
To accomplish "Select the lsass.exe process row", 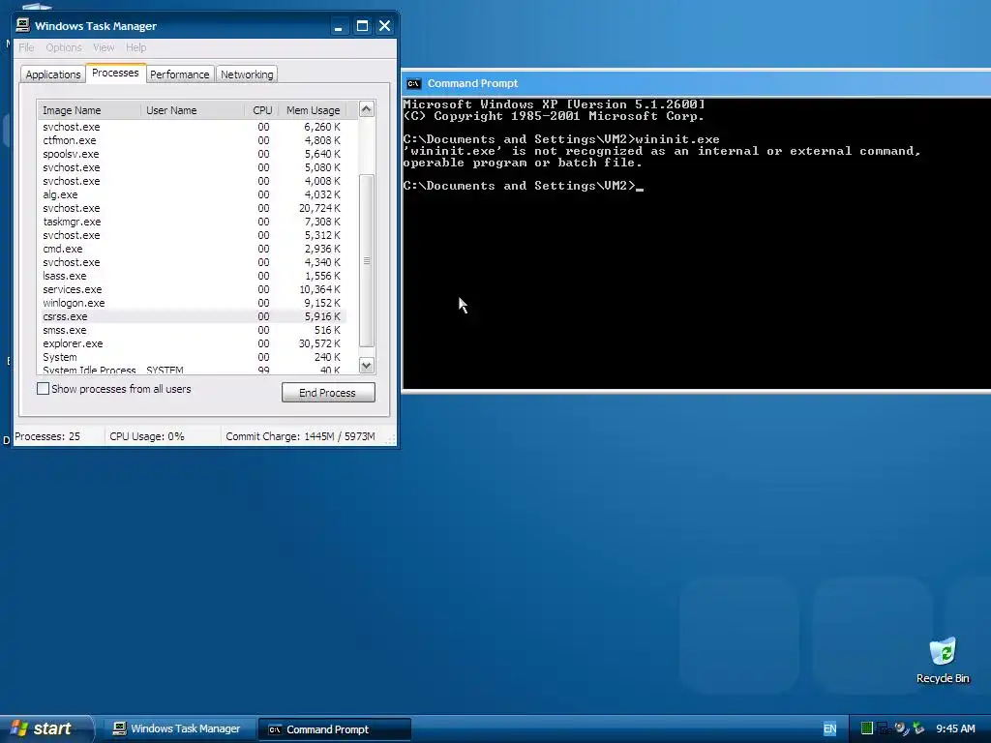I will click(193, 276).
